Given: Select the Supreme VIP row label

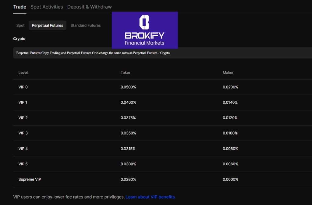Looking at the screenshot, I should pos(30,179).
